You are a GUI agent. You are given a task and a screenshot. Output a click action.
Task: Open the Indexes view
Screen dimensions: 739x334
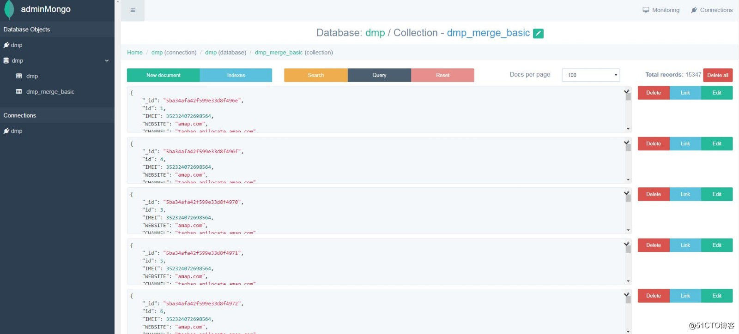click(x=236, y=75)
